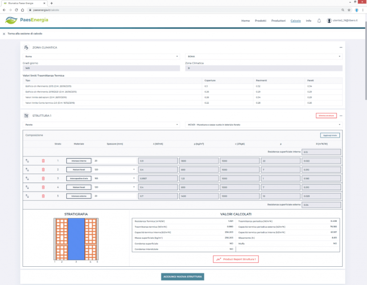The image size is (367, 285).
Task: Click the reorder arrows for layer 5
Action: [27, 196]
